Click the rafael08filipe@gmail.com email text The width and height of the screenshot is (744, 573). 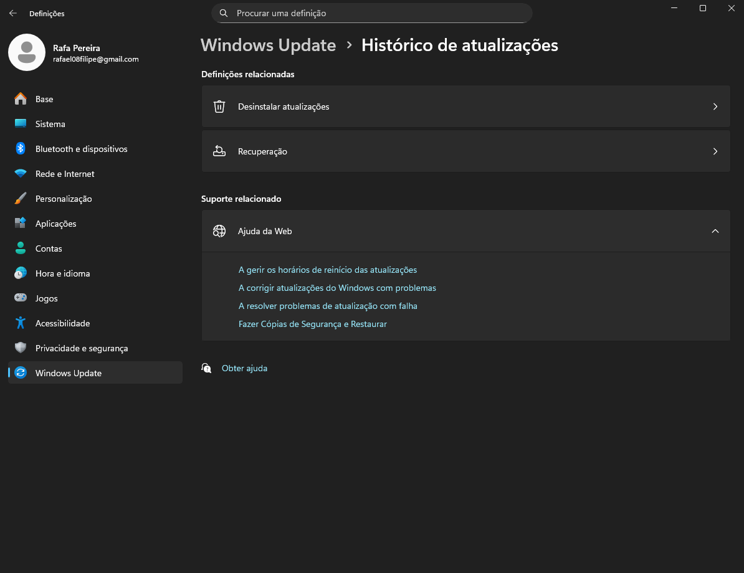(x=96, y=59)
